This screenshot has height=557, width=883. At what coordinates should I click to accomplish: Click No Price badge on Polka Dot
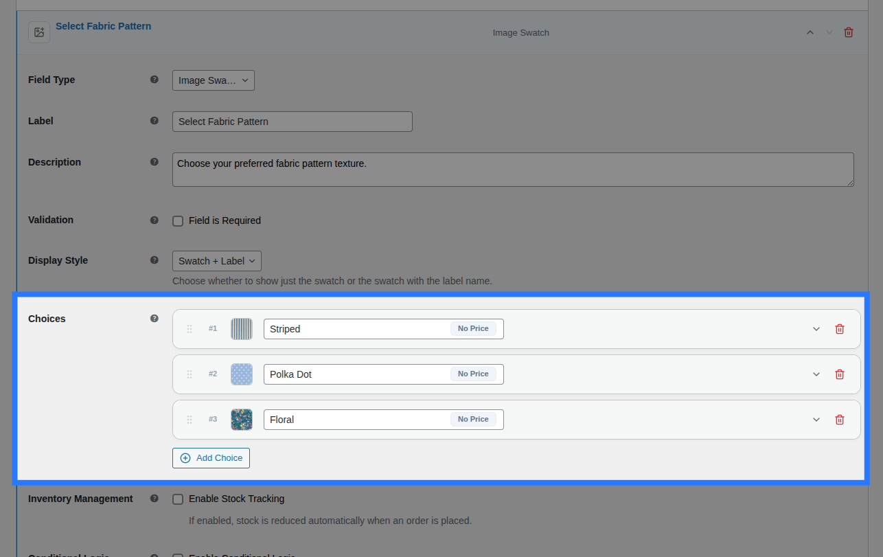(473, 374)
